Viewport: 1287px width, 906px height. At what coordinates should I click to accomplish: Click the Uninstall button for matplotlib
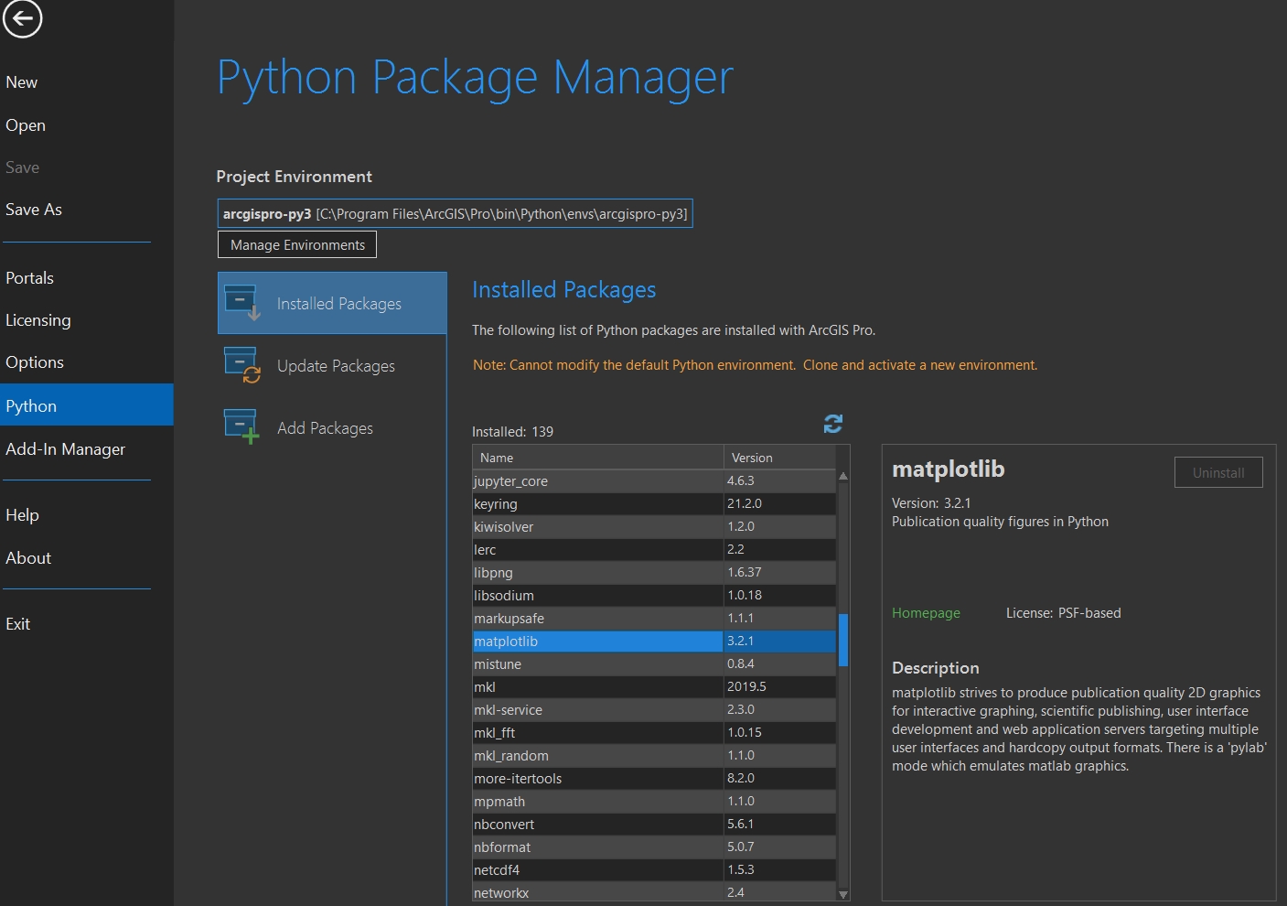[x=1217, y=472]
